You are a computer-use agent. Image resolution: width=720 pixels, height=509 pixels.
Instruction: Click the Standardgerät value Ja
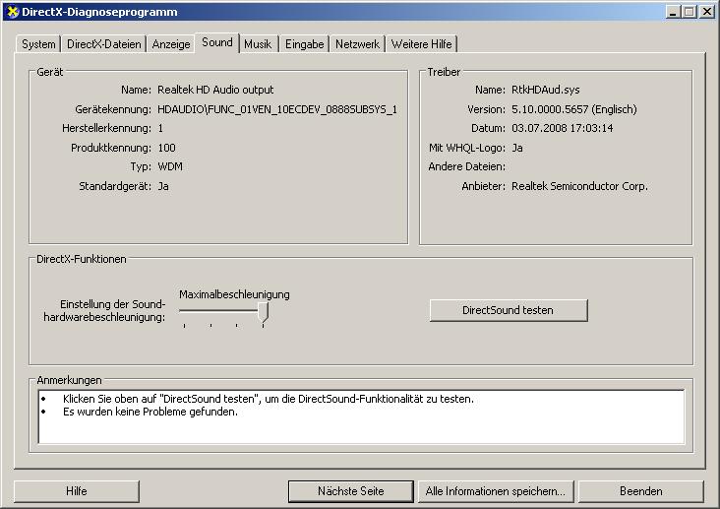(x=163, y=186)
